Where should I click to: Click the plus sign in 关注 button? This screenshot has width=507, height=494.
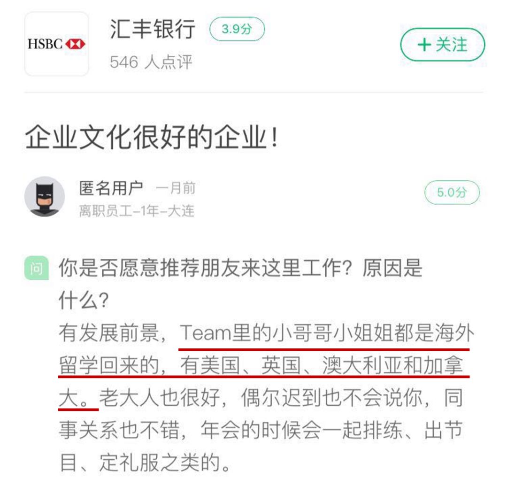424,45
